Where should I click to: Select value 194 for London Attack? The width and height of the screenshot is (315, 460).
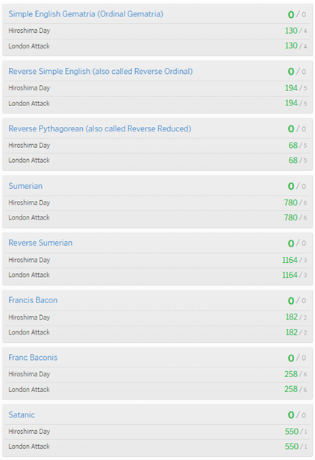(x=291, y=103)
